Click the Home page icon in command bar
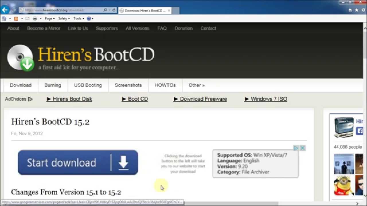Screen dimensions: 367x206 click(x=4, y=19)
